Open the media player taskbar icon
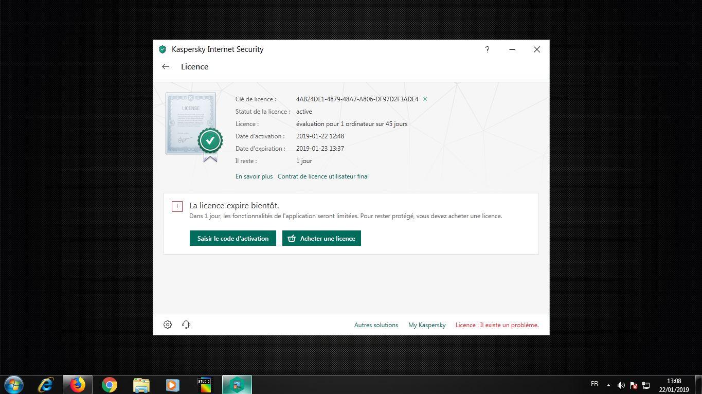 click(x=173, y=385)
